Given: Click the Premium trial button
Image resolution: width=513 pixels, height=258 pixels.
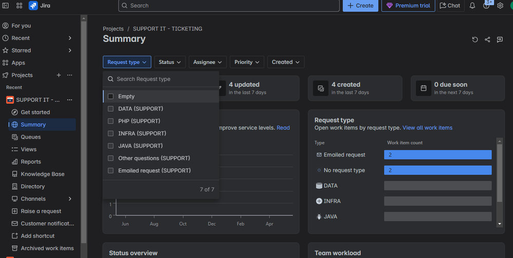Looking at the screenshot, I should [x=408, y=6].
